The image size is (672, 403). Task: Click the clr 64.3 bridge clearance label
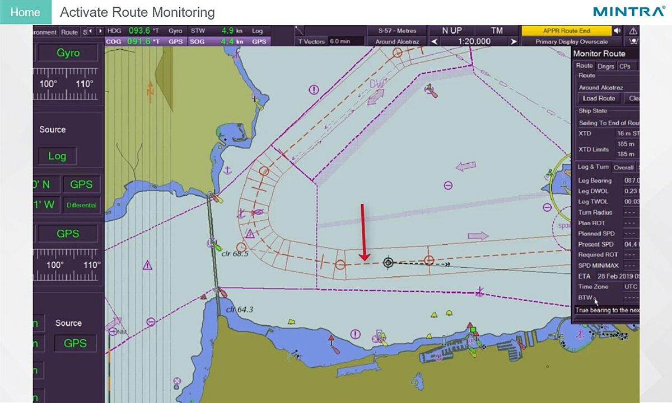coord(240,309)
